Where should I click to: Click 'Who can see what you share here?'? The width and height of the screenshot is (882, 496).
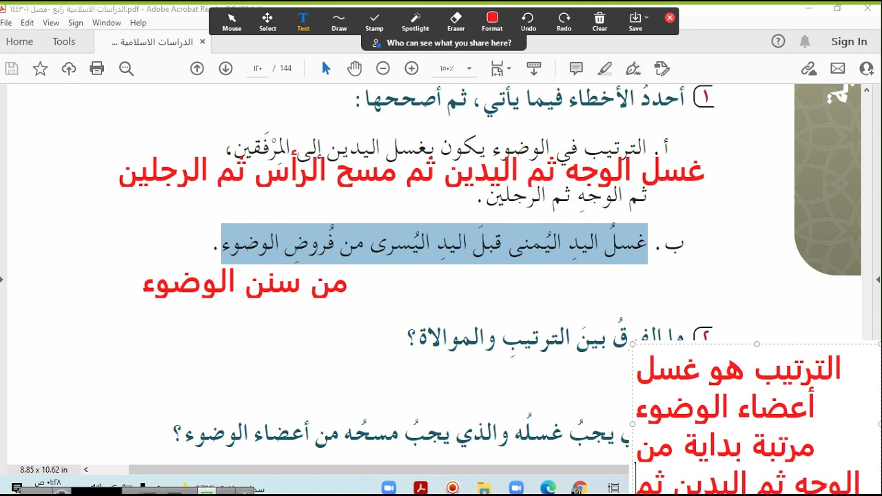tap(444, 43)
